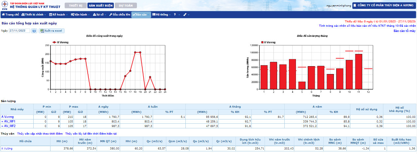This screenshot has width=417, height=154.
Task: Switch to the DỰ TOÁN tab
Action: point(126,6)
